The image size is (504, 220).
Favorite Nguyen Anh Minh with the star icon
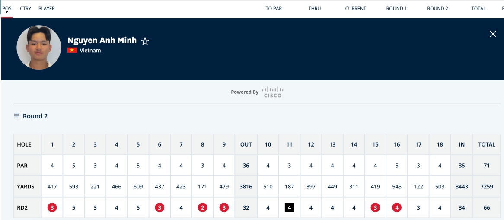tap(145, 41)
